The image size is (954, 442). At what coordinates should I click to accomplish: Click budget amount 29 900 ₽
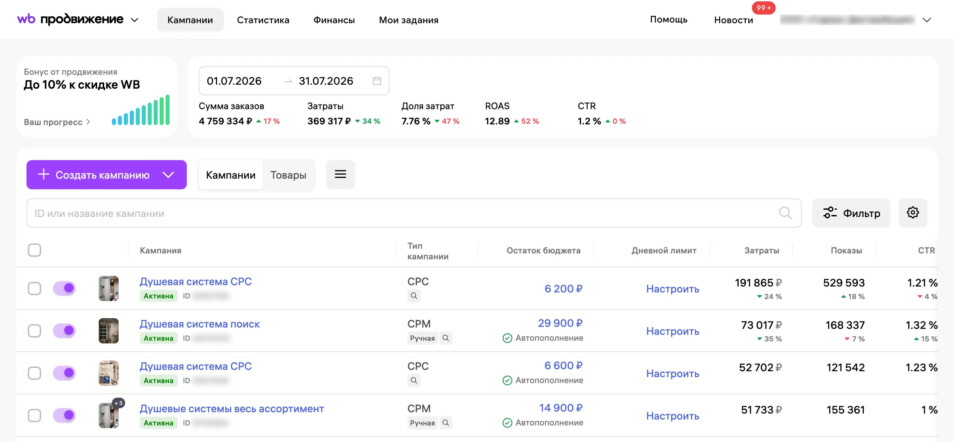tap(560, 323)
